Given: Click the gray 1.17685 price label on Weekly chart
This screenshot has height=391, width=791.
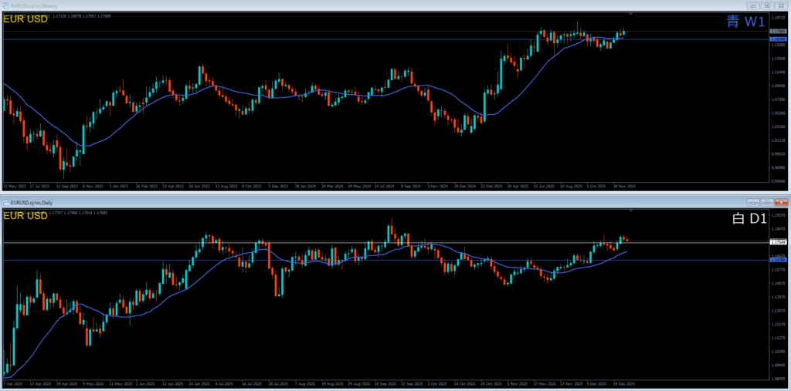Looking at the screenshot, I should (x=778, y=32).
